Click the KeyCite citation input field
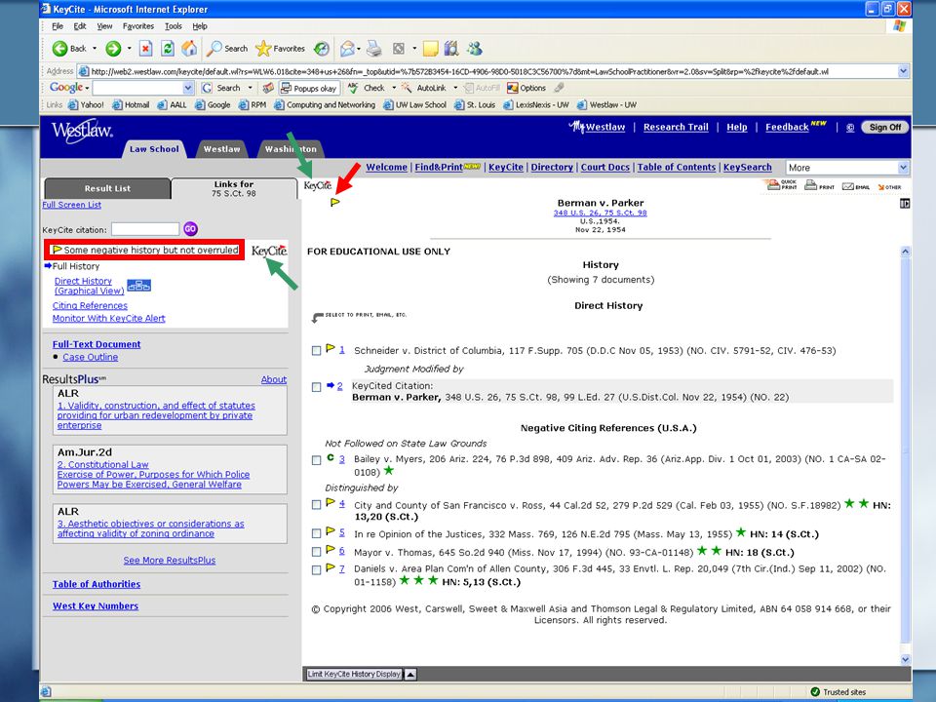Image resolution: width=936 pixels, height=702 pixels. tap(145, 229)
